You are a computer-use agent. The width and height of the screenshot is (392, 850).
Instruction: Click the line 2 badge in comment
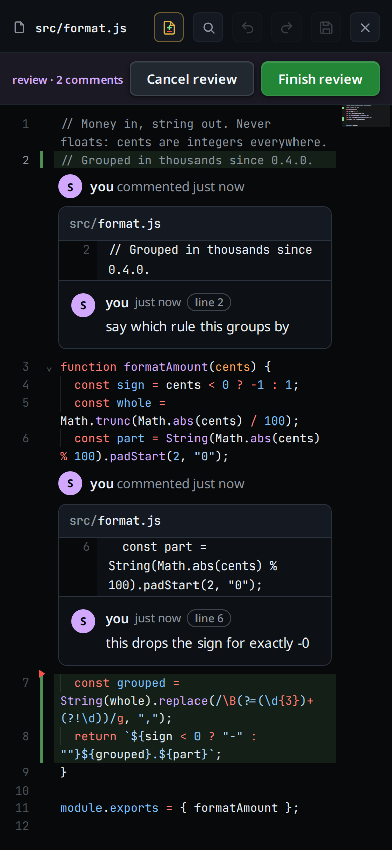[209, 302]
